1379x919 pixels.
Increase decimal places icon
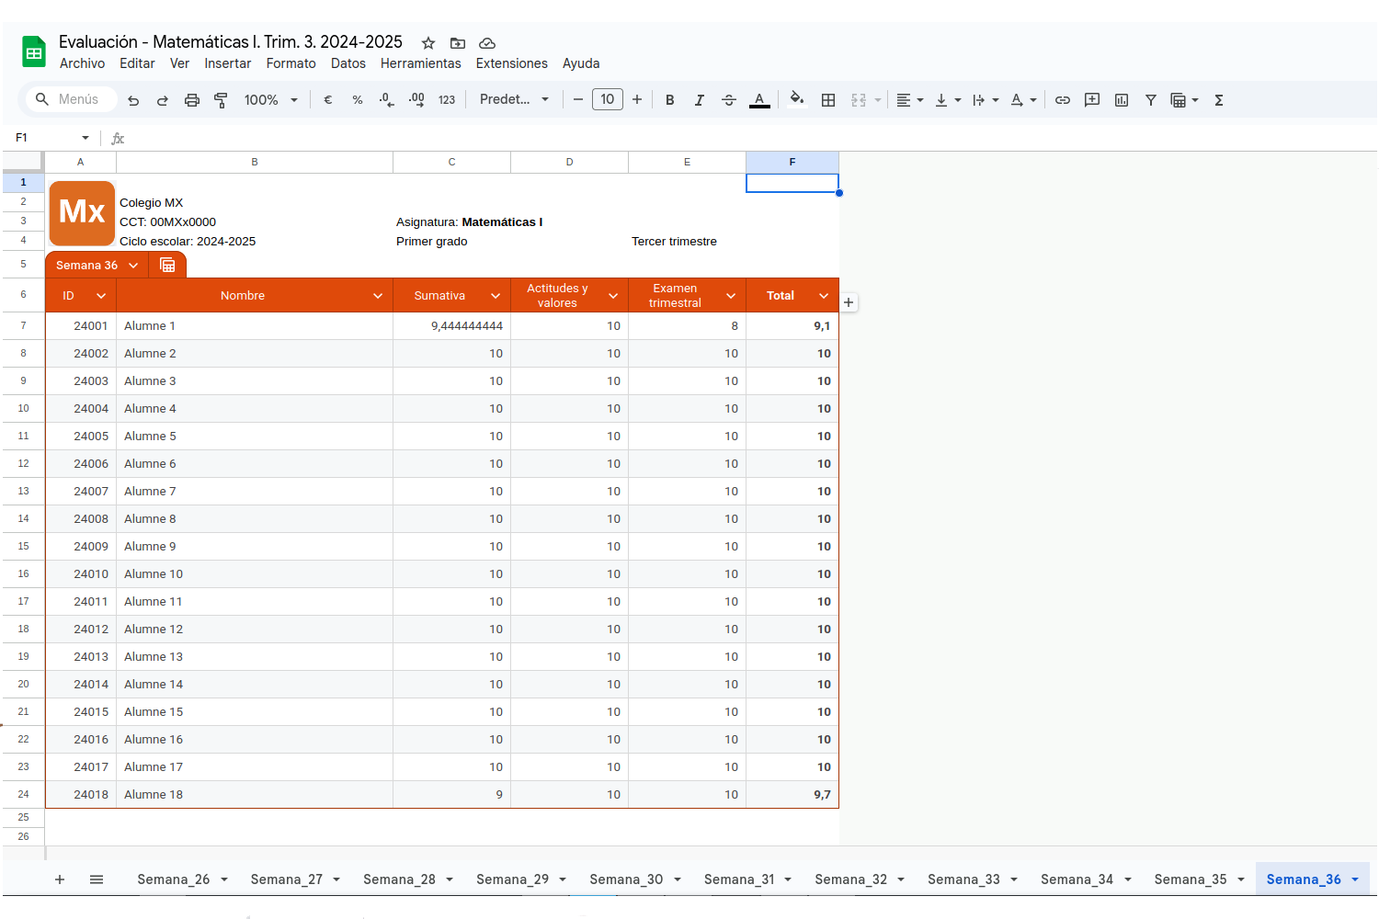(x=416, y=100)
